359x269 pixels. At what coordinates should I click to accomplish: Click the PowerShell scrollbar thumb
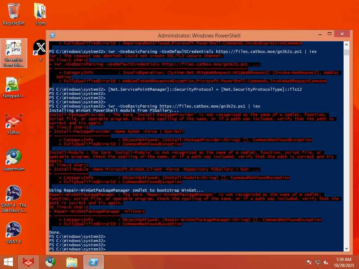[346, 53]
